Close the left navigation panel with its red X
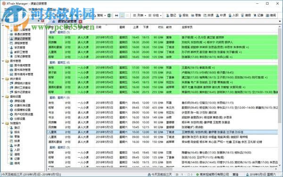 (43, 21)
